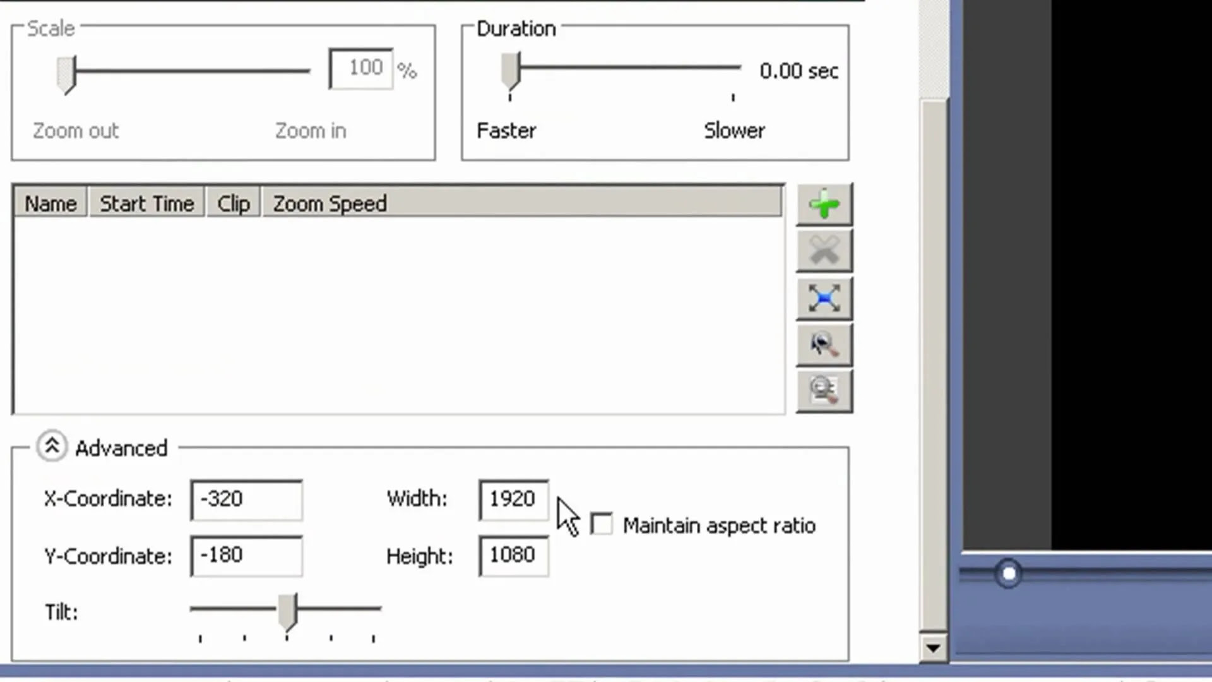
Task: Click into the X-Coordinate field
Action: (x=246, y=500)
